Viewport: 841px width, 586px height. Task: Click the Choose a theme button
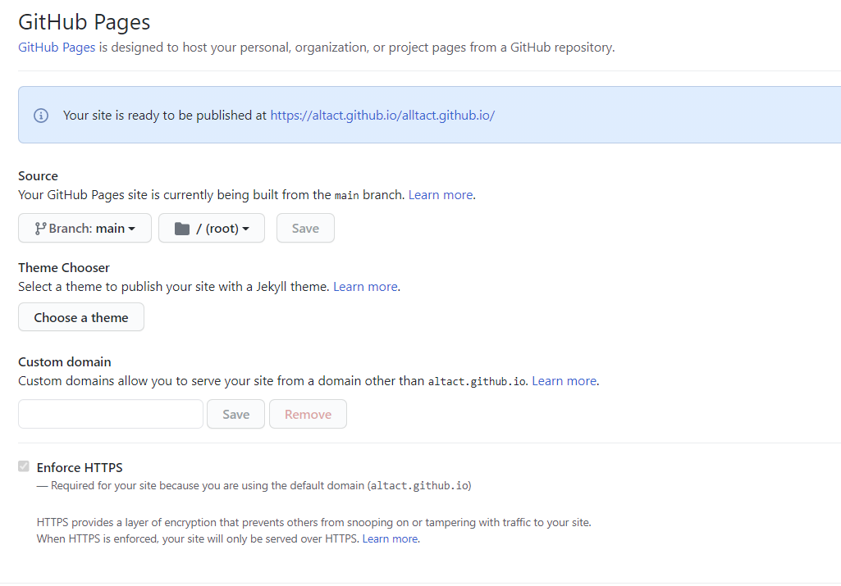point(81,317)
